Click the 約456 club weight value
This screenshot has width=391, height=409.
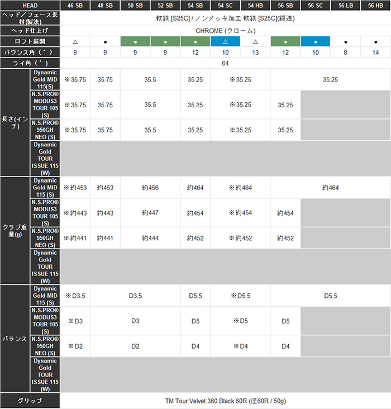(x=150, y=188)
